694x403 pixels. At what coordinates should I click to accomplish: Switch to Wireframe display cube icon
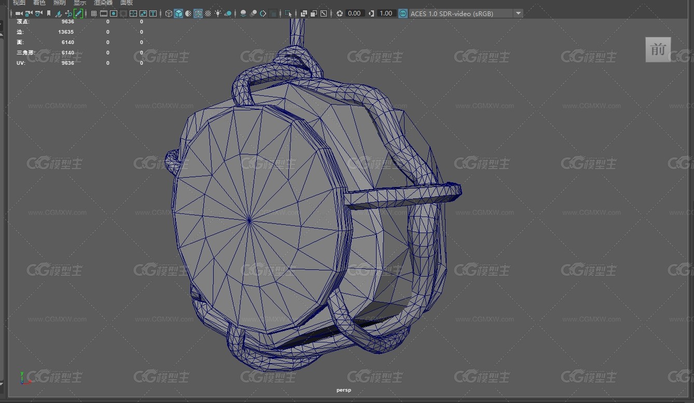pyautogui.click(x=169, y=13)
